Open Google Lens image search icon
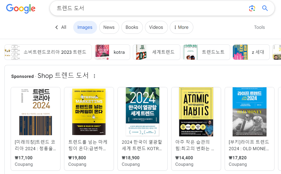The width and height of the screenshot is (281, 174). 252,9
